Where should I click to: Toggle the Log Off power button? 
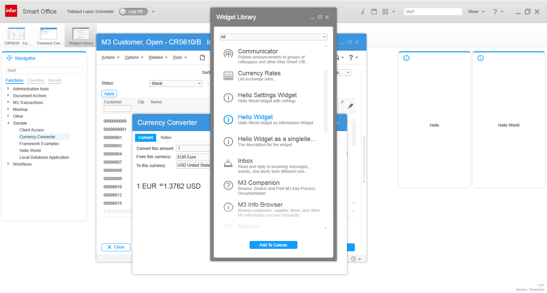click(123, 12)
